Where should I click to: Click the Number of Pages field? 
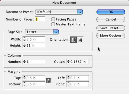pyautogui.click(x=40, y=19)
